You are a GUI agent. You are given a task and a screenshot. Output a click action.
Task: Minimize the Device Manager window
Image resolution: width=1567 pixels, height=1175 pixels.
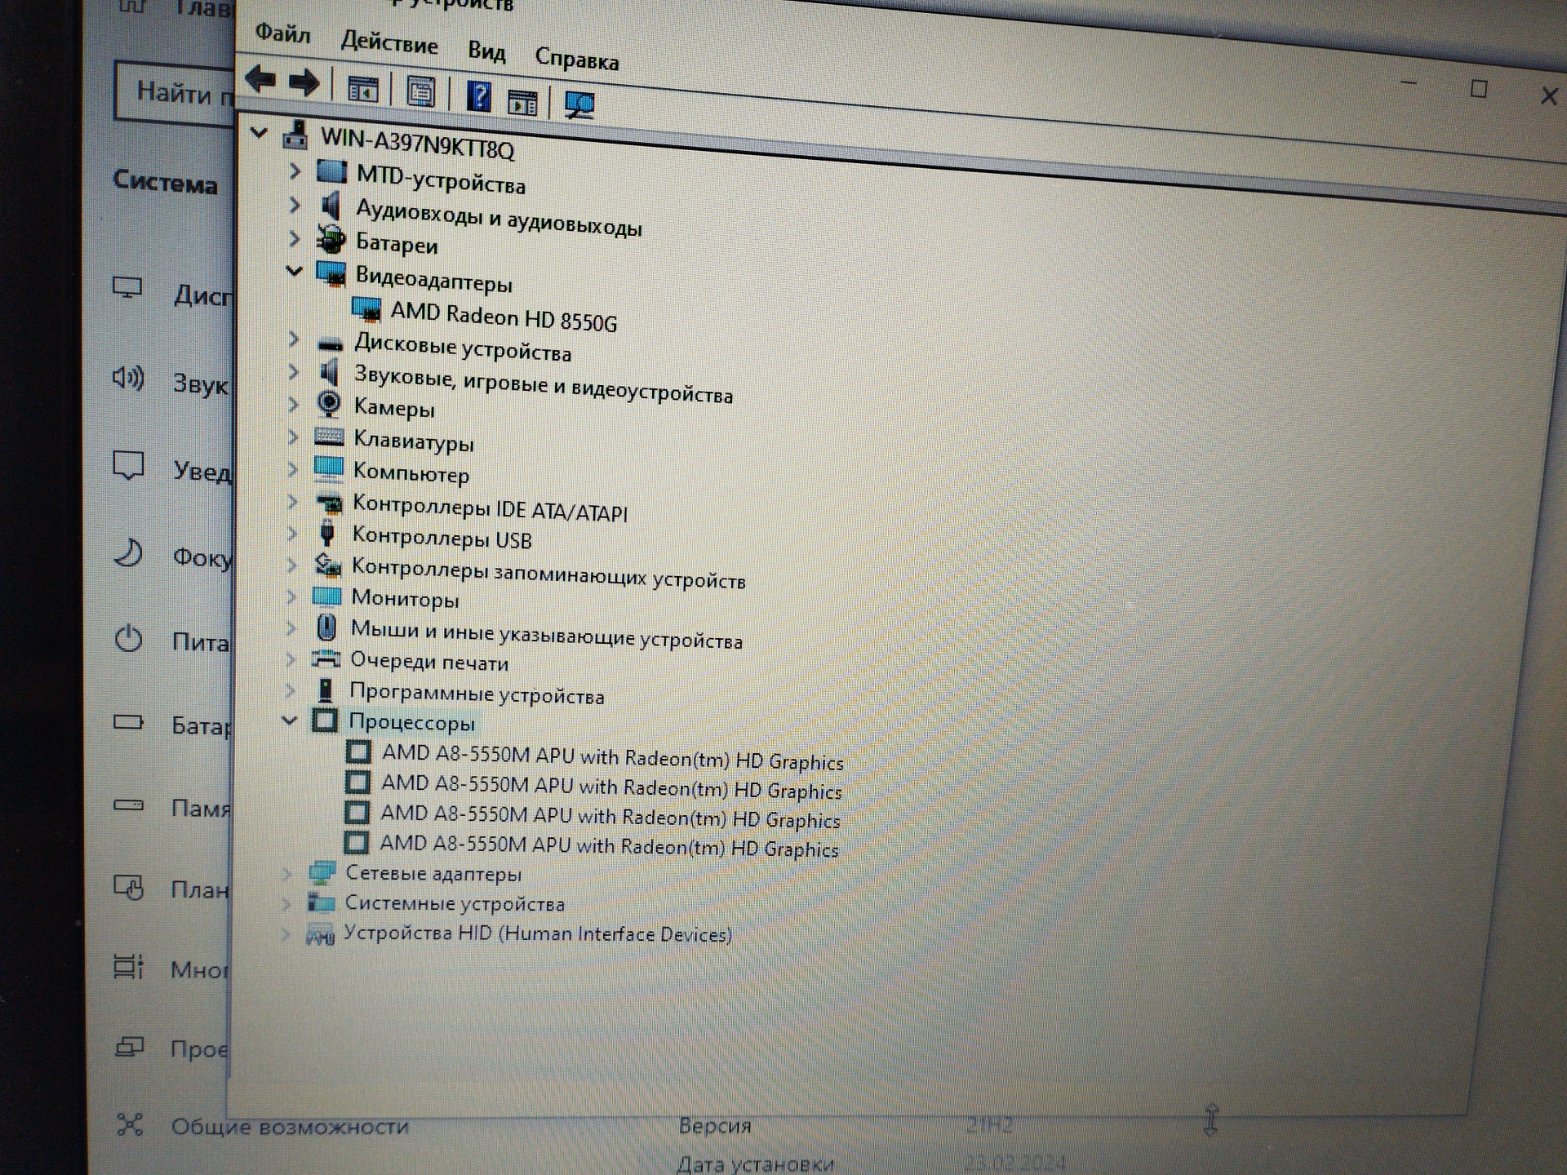tap(1409, 83)
